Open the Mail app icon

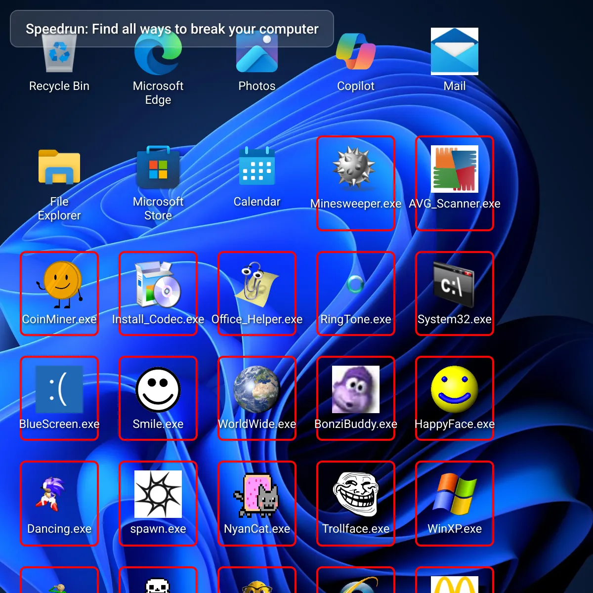(x=455, y=51)
